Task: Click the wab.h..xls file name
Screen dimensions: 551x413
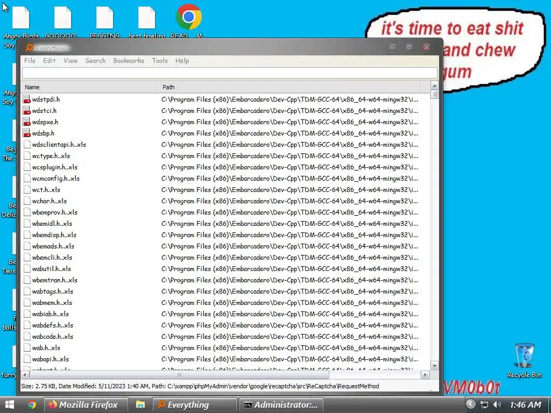Action: pyautogui.click(x=46, y=348)
